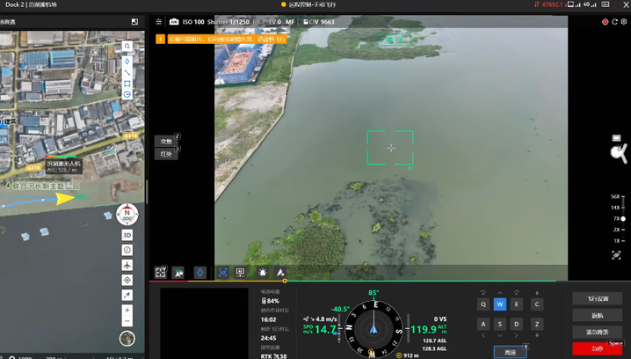Toggle the gimbal recenter icon below zoom scale
Image resolution: width=631 pixels, height=359 pixels.
(616, 255)
